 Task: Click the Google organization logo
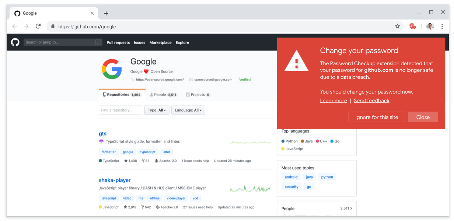tap(112, 69)
